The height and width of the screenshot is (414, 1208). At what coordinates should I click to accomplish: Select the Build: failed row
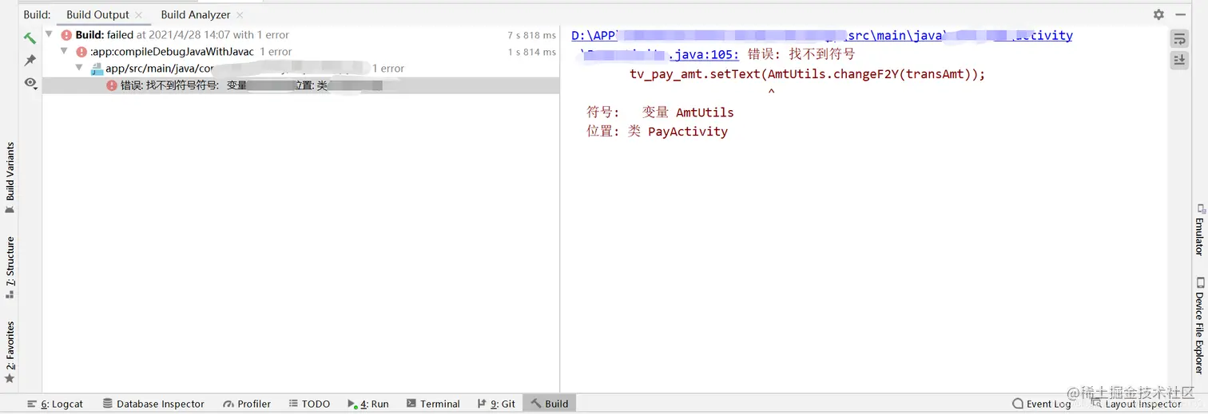[x=300, y=35]
